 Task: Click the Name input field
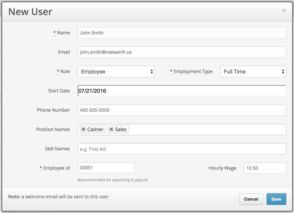tap(182, 33)
